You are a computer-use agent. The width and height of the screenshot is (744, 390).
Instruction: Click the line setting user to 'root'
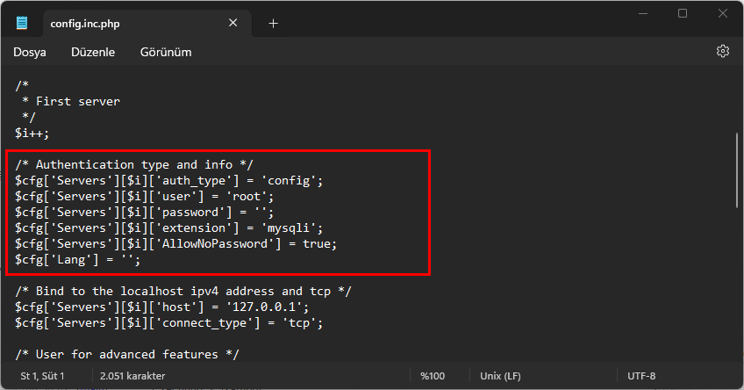click(x=144, y=196)
